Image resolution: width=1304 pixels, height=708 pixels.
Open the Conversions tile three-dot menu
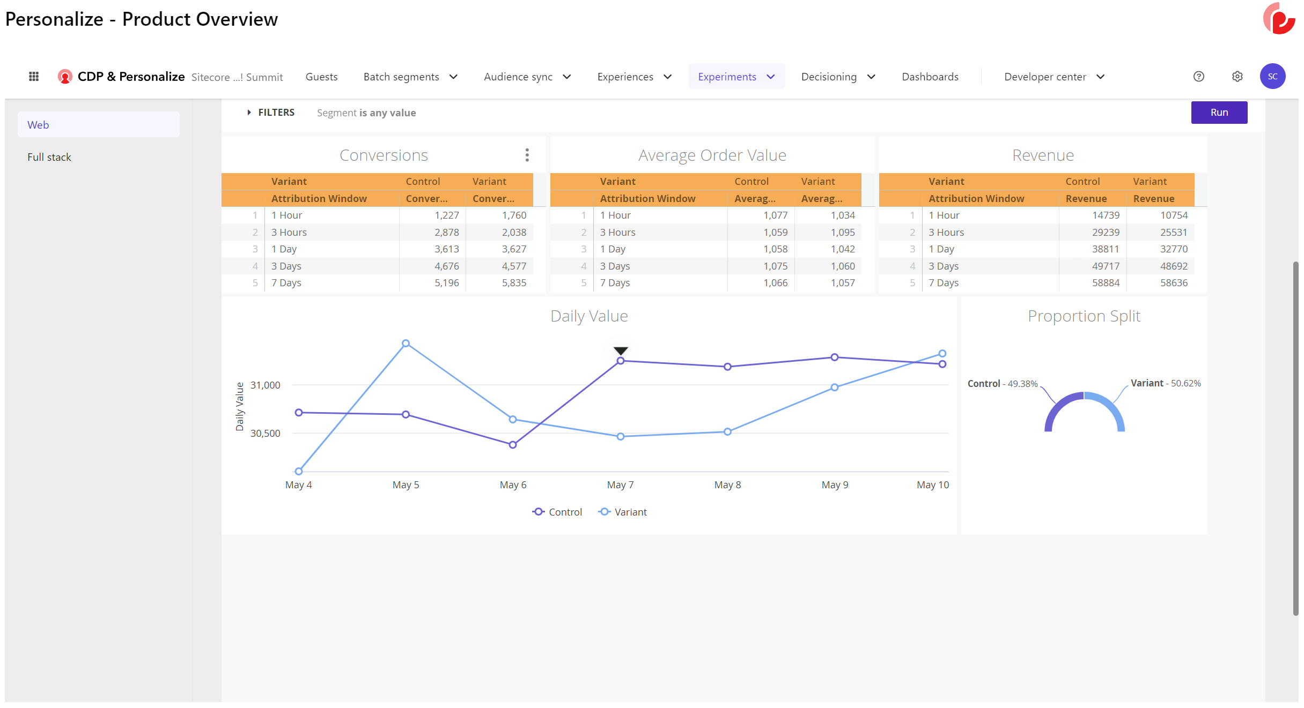pyautogui.click(x=527, y=155)
